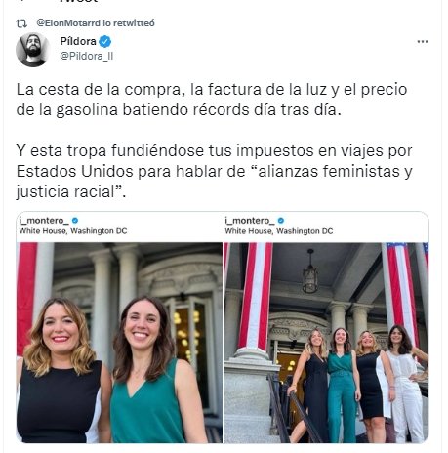
Task: Click verified badge above left photo
Action: click(75, 221)
